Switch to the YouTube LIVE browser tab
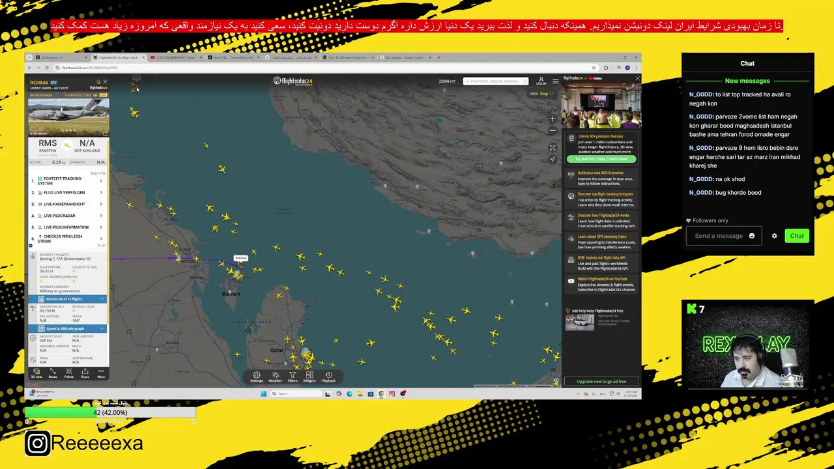Viewport: 834px width, 469px height. pos(175,57)
